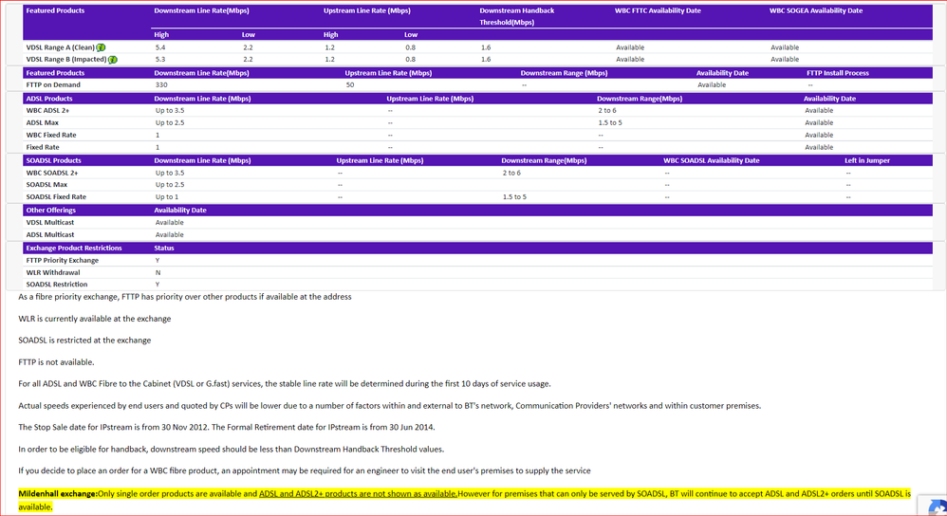
Task: Click the blue 'Available' value for FTTP on Demand
Action: tap(712, 84)
